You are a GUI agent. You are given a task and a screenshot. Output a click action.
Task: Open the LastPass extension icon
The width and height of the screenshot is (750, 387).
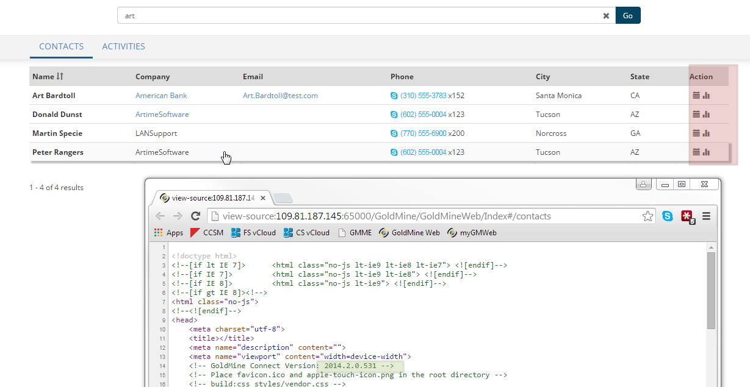pyautogui.click(x=688, y=216)
